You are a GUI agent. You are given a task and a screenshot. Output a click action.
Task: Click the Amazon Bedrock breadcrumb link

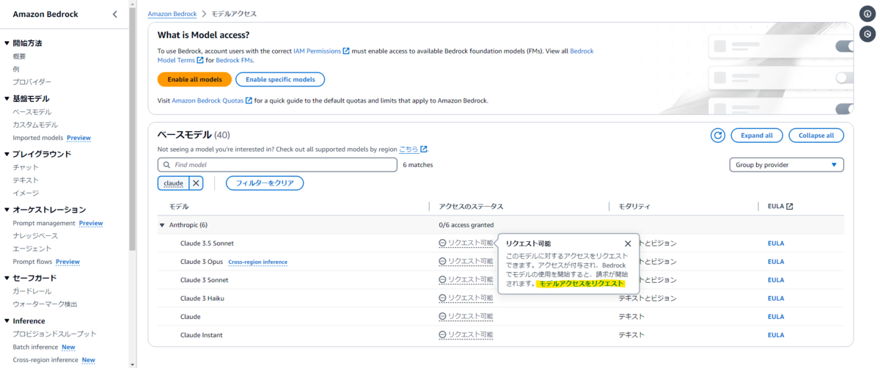coord(172,14)
